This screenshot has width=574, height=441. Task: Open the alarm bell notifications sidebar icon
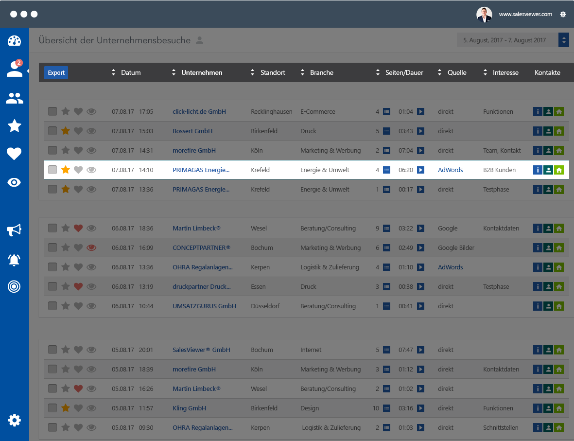[14, 260]
